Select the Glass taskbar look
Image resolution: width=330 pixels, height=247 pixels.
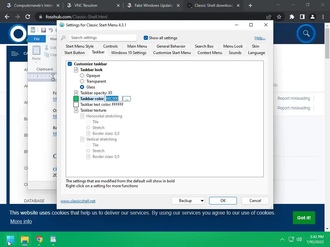pyautogui.click(x=82, y=87)
